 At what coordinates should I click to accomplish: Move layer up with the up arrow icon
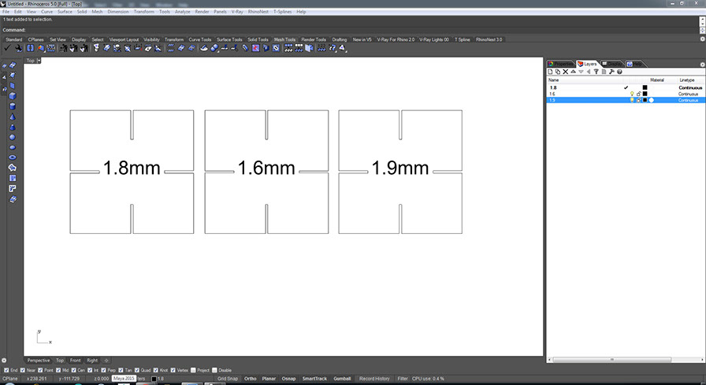coord(573,72)
